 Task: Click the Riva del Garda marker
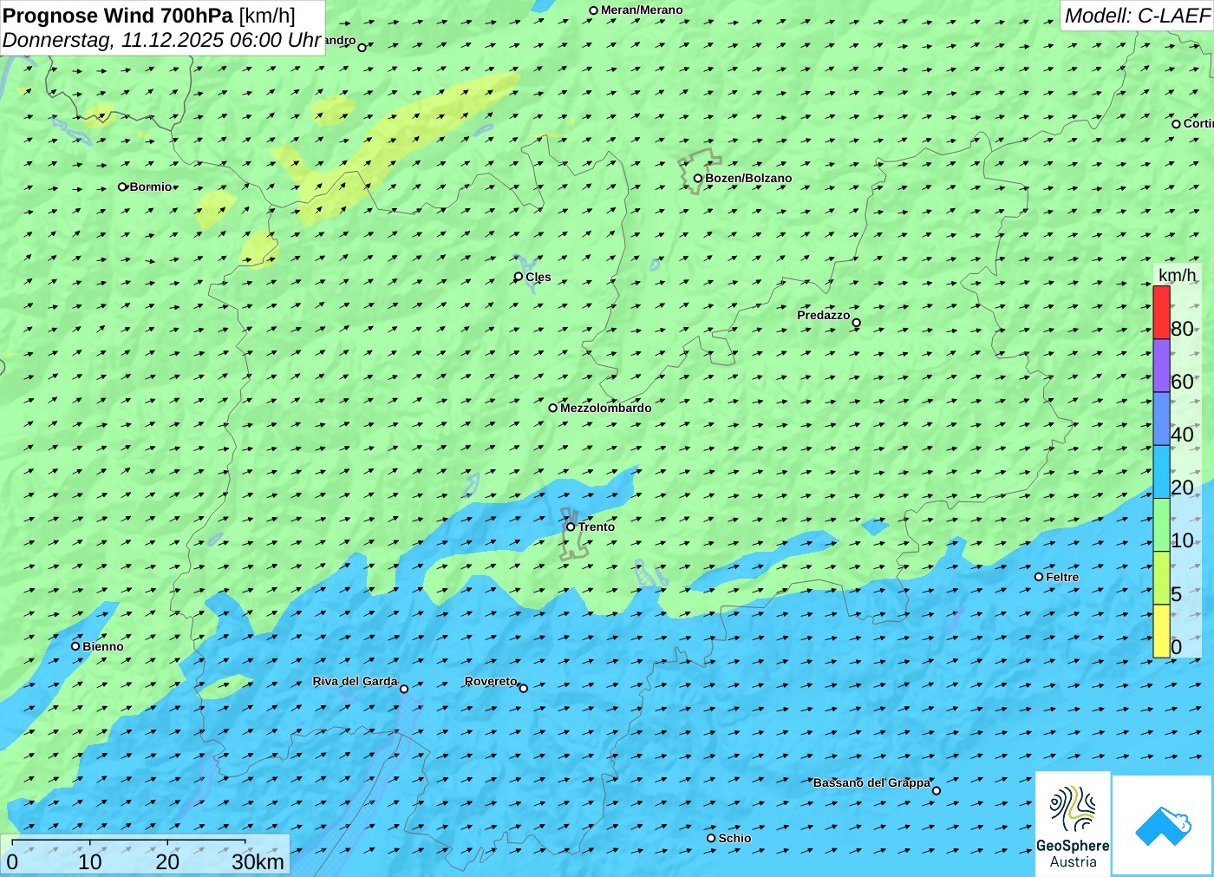coord(404,689)
